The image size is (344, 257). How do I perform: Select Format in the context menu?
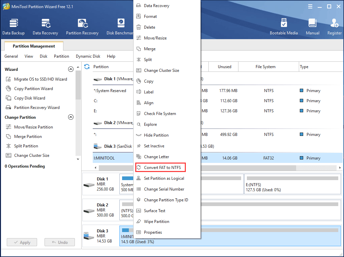point(167,17)
